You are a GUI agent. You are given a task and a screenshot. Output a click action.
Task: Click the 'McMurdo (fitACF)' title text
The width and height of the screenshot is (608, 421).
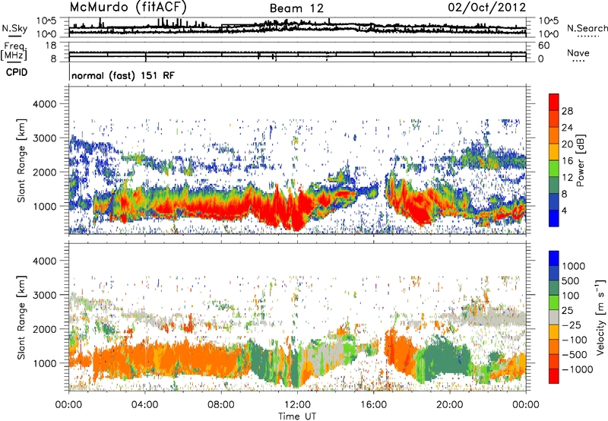[128, 7]
